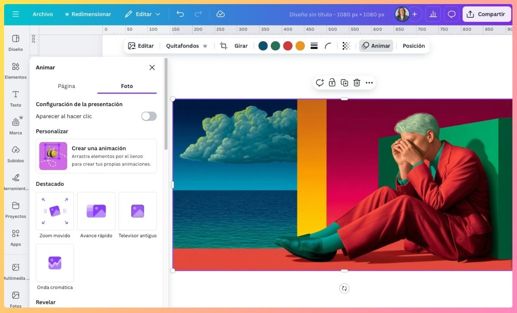This screenshot has width=517, height=313.
Task: Open the analytics chart icon
Action: coord(433,14)
